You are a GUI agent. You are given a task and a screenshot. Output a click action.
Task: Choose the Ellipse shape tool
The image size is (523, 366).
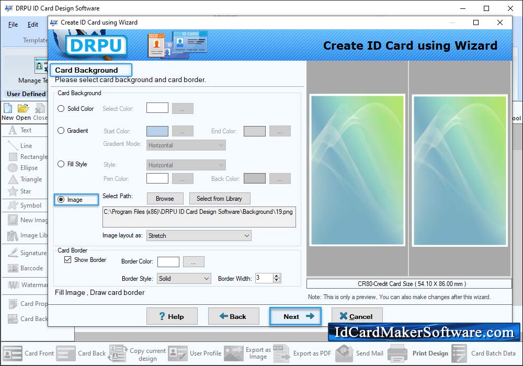pyautogui.click(x=24, y=168)
